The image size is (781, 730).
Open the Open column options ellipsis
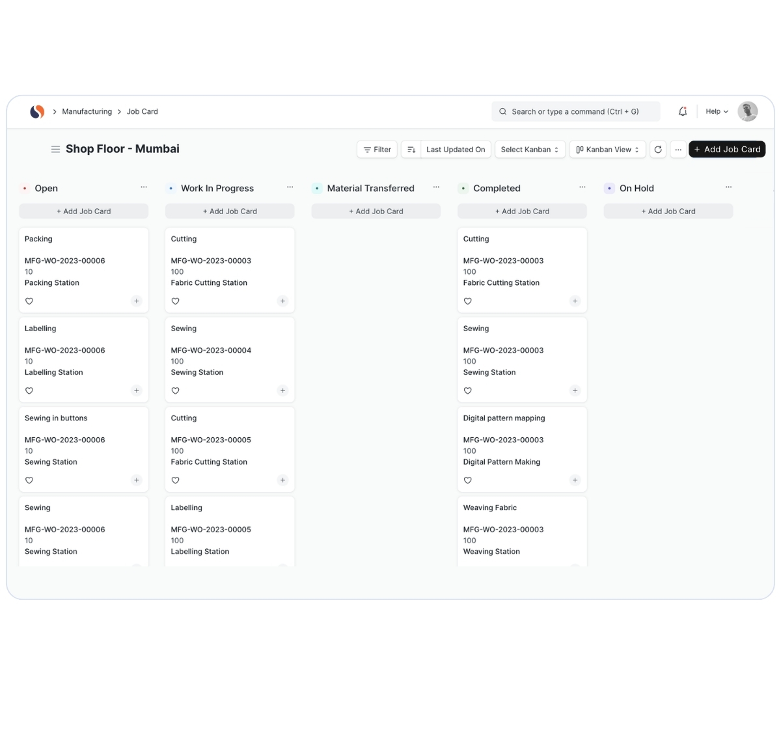click(x=144, y=187)
